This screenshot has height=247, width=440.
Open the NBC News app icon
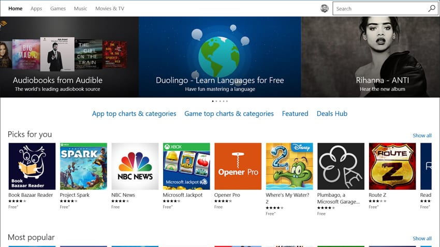point(135,166)
